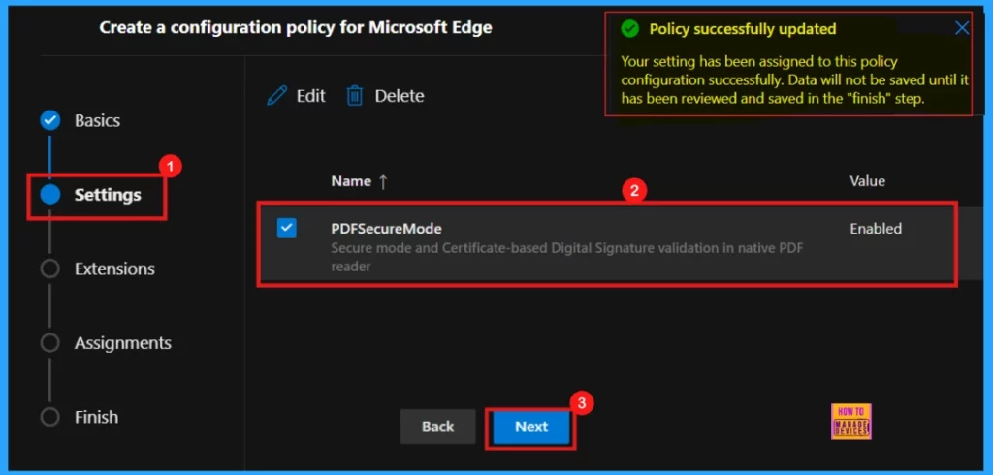Click the Enabled value cell
The image size is (993, 475).
click(x=876, y=230)
